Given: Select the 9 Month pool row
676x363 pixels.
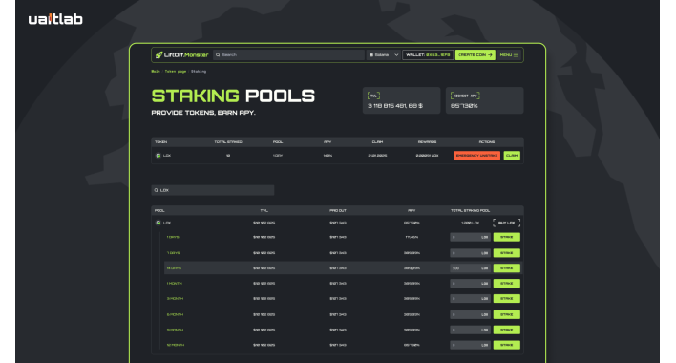Looking at the screenshot, I should point(343,330).
